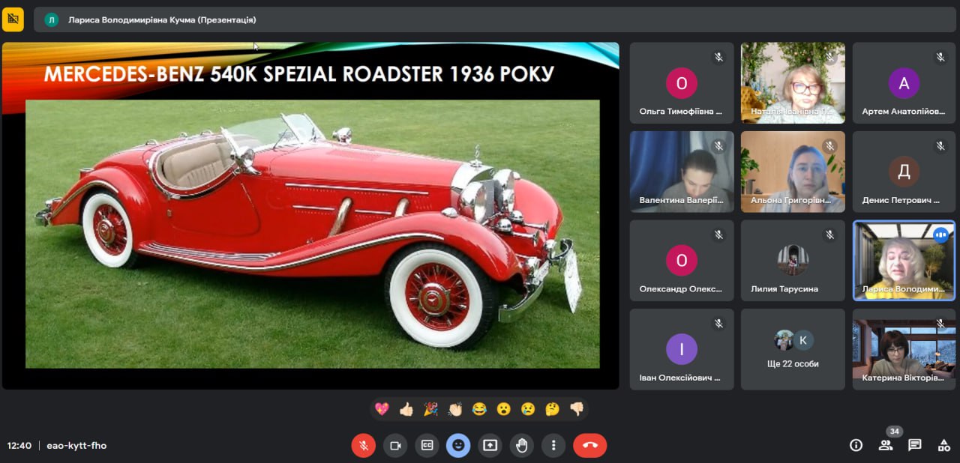Select Лилия Тарусина participant tile

click(x=793, y=260)
